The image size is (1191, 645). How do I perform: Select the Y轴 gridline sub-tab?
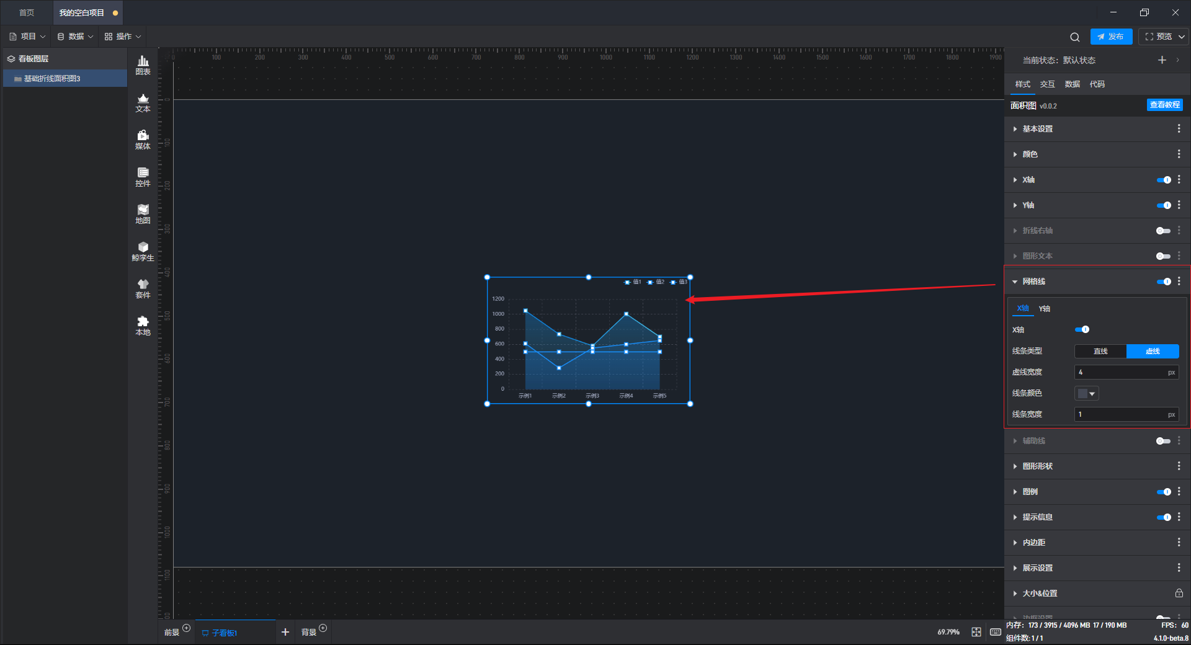pyautogui.click(x=1045, y=309)
